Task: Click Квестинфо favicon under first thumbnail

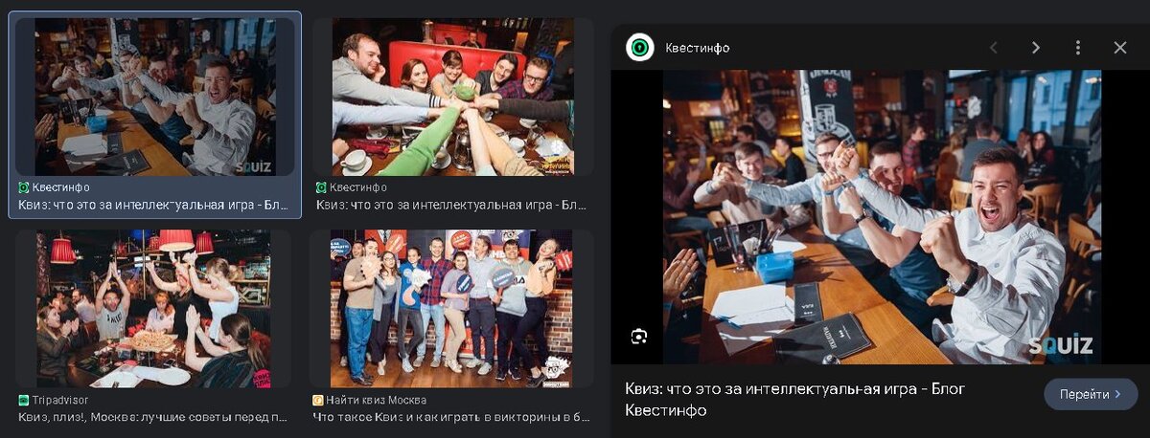Action: coord(24,187)
